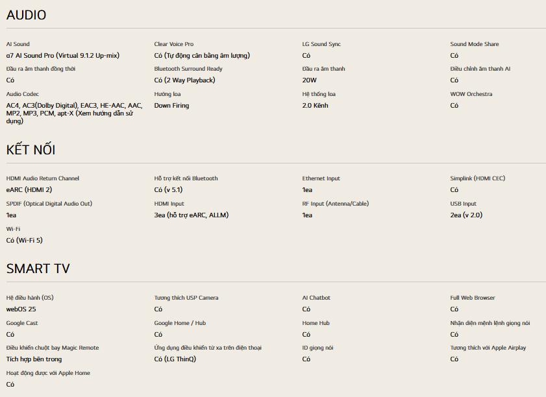Click the KẾT NỐI section heading

click(x=31, y=150)
